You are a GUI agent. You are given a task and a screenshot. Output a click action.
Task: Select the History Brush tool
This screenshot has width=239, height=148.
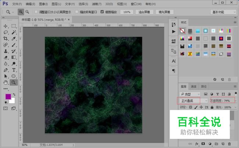(14, 51)
